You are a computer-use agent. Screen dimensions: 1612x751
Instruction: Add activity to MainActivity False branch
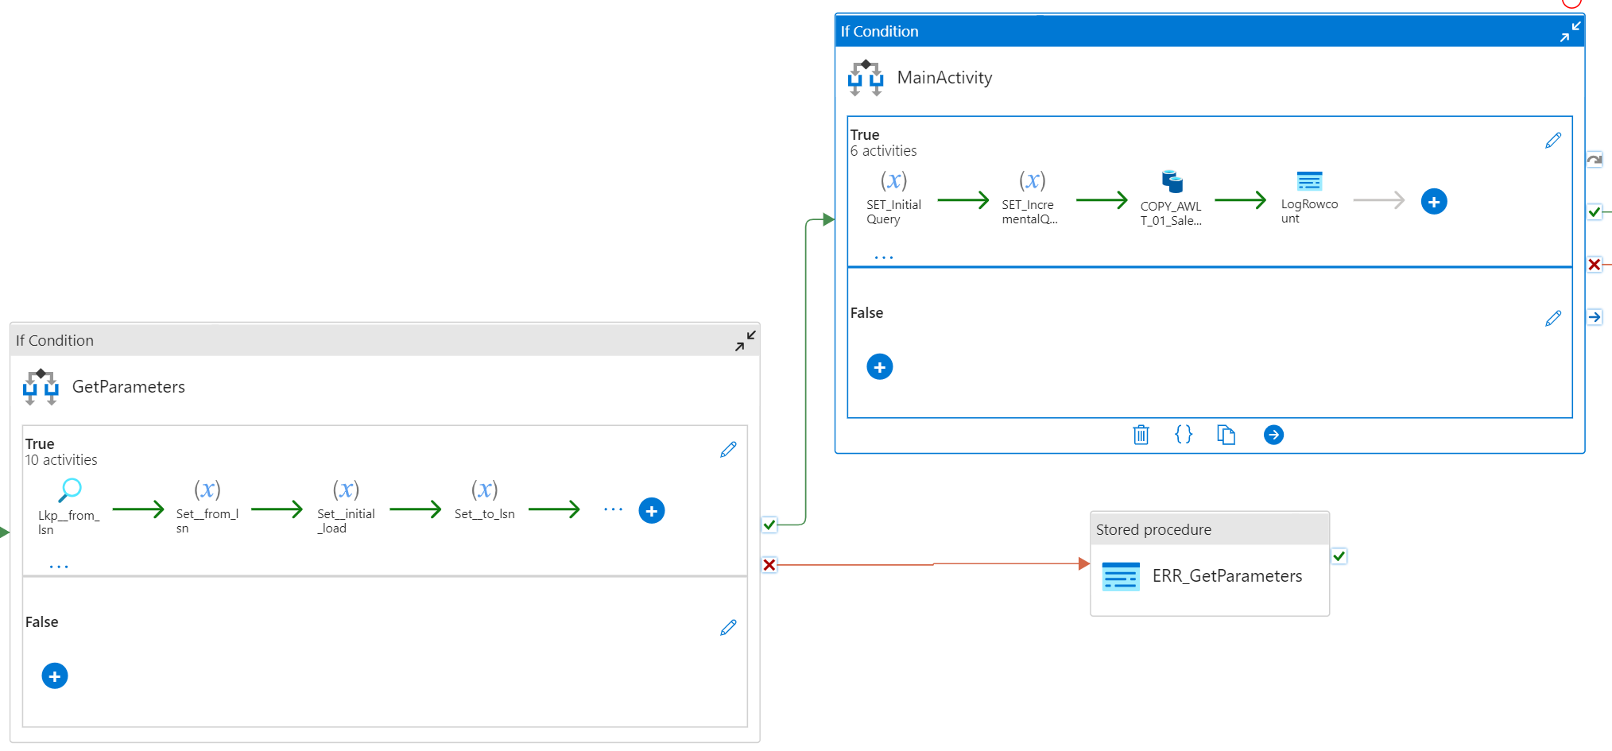click(879, 367)
